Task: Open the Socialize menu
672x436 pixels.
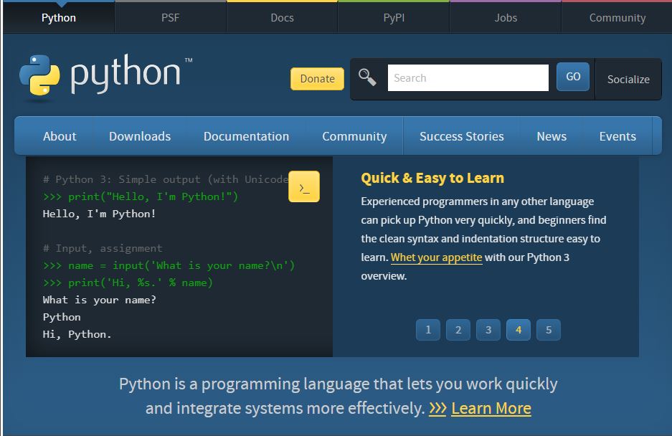Action: (x=628, y=80)
